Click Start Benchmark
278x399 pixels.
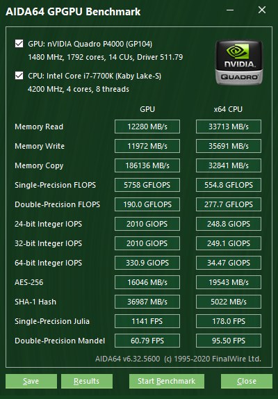[167, 381]
